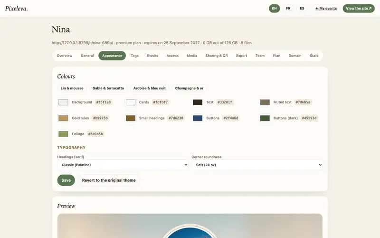This screenshot has width=380, height=238.
Task: Open the Gold rules colour swatch
Action: [x=63, y=118]
